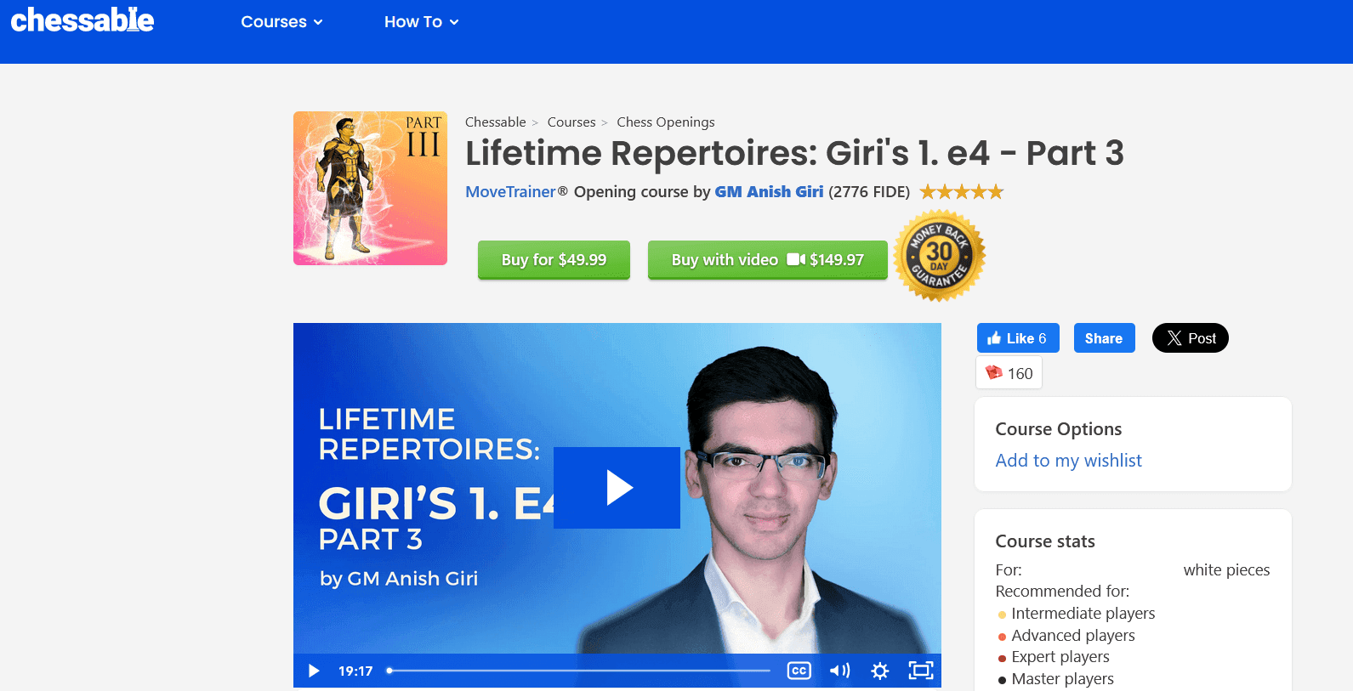Click the Part III course cover thumbnail
The image size is (1353, 691).
[370, 188]
